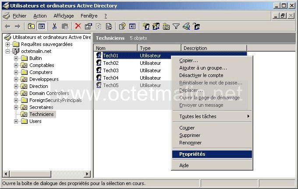Click the tree pane left scroll arrow
298x189 pixels.
point(6,174)
